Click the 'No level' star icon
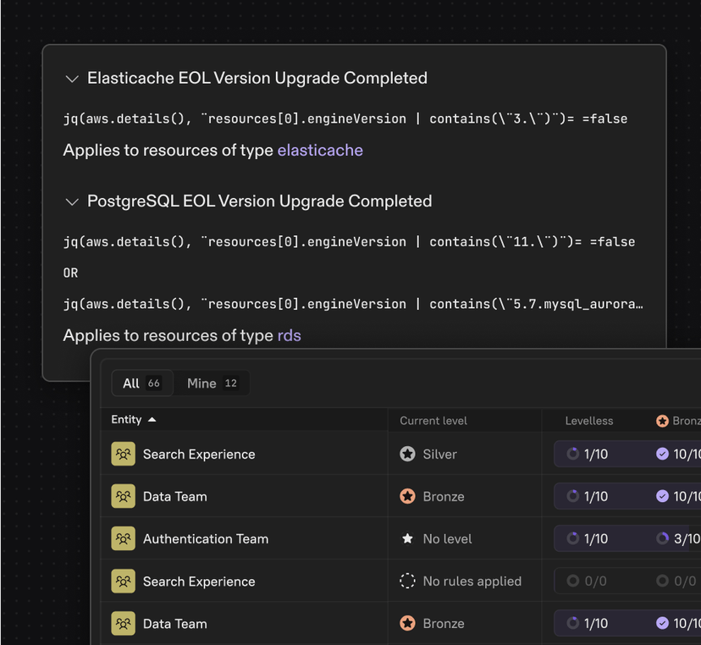 [x=409, y=538]
